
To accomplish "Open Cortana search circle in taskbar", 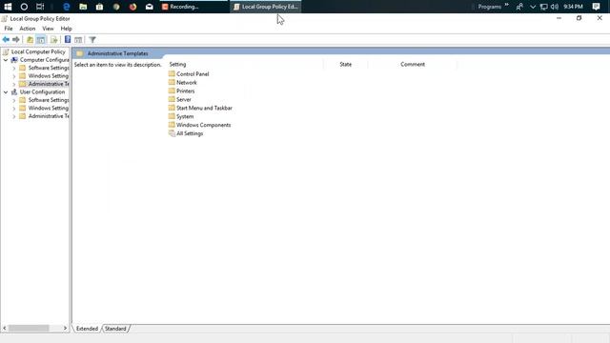I will (24, 7).
